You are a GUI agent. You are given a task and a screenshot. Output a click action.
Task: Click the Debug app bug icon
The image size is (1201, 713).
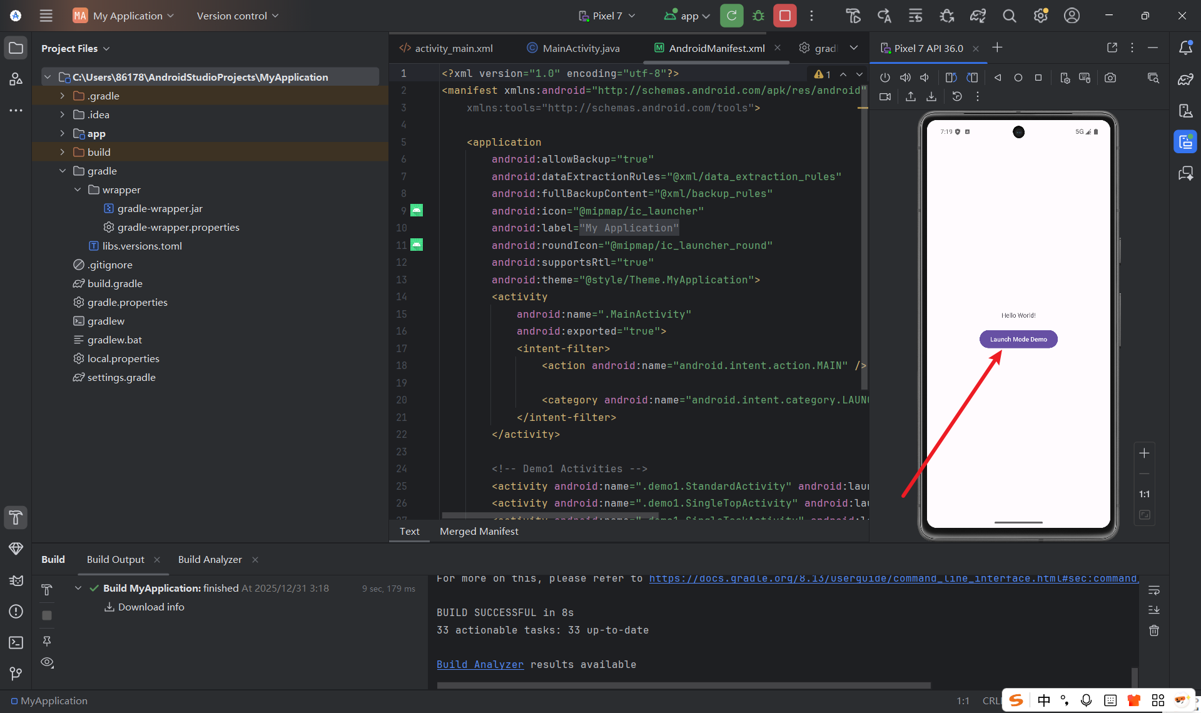pyautogui.click(x=758, y=16)
